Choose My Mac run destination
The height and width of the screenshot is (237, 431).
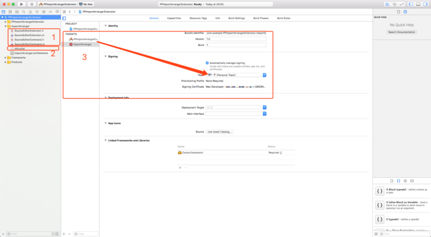[x=86, y=4]
